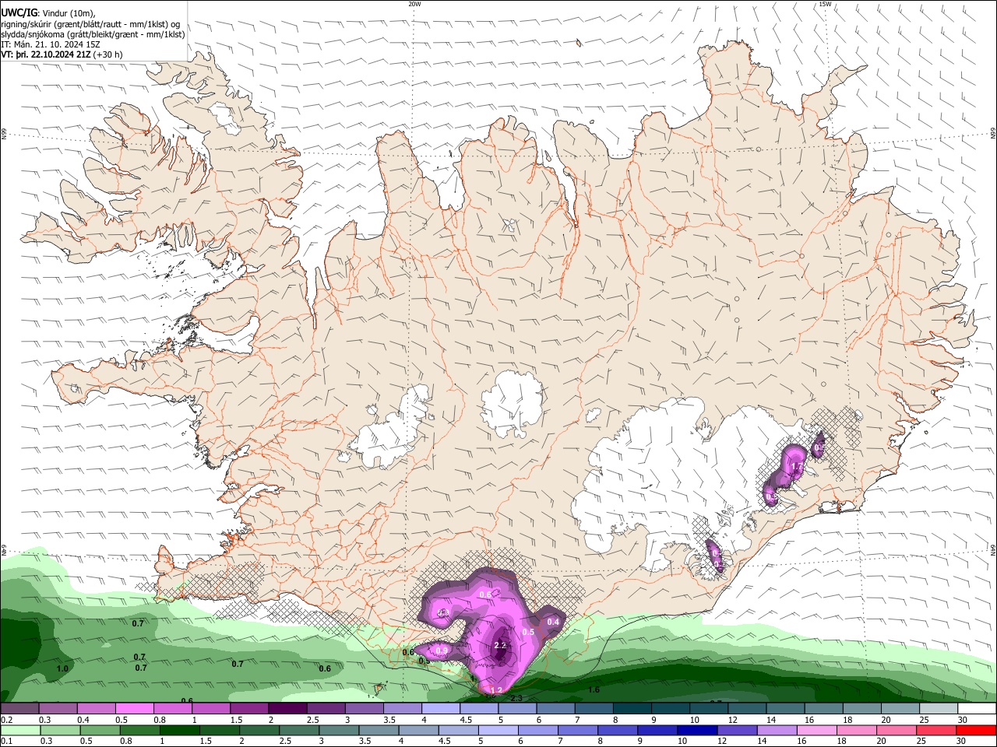Click the 2.2 snowfall value on map
The width and height of the screenshot is (997, 747).
point(501,645)
